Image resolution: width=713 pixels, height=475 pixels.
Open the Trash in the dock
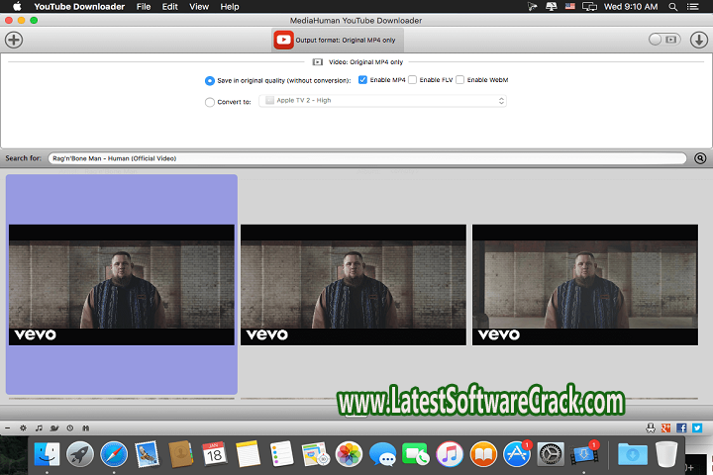click(666, 454)
